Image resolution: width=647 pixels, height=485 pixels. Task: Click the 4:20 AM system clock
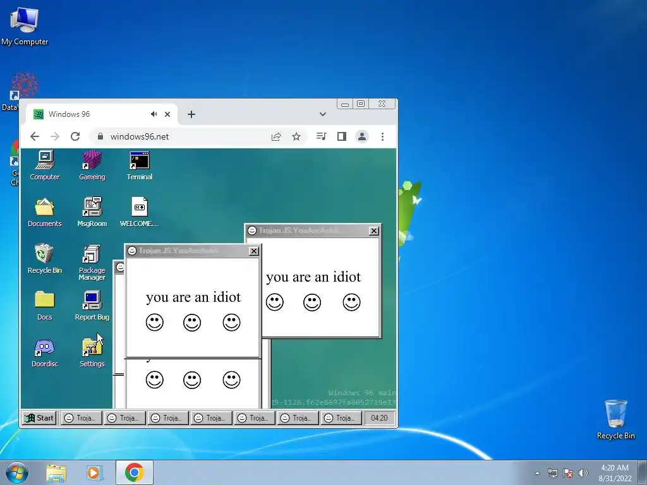[615, 473]
